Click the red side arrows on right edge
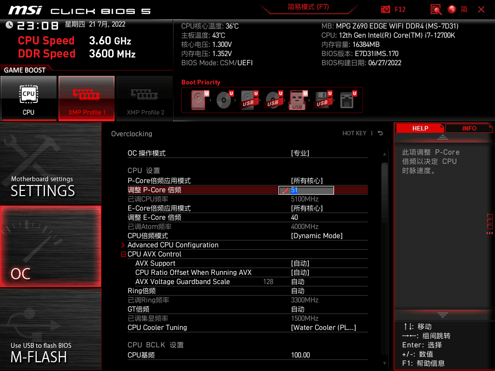Screen dimensions: 495x371 490,233
